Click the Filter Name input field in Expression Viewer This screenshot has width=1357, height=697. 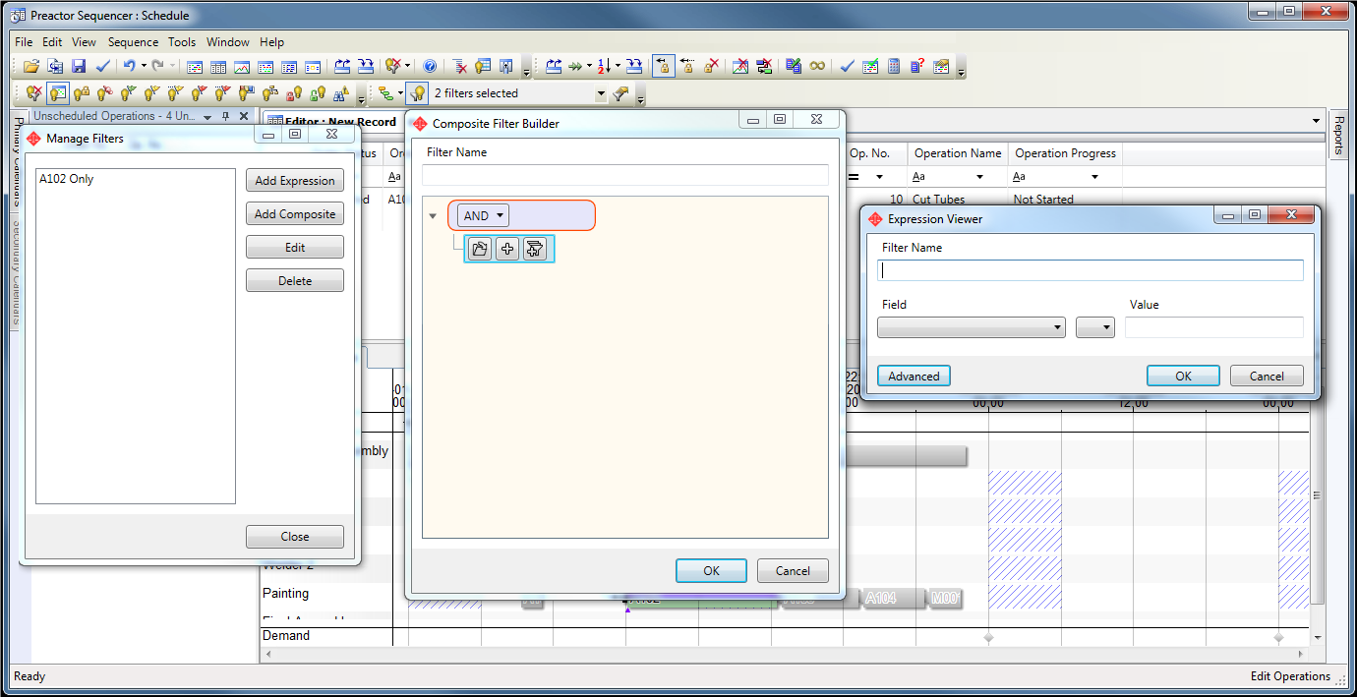click(x=1090, y=269)
